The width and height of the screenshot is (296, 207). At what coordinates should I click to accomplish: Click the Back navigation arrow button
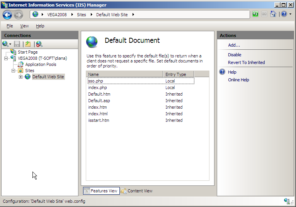(7, 15)
